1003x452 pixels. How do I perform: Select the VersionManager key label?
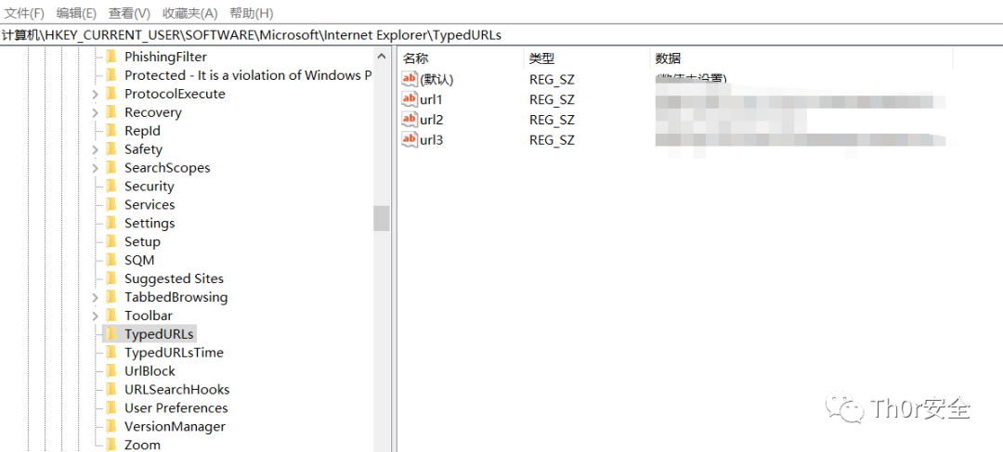[175, 427]
